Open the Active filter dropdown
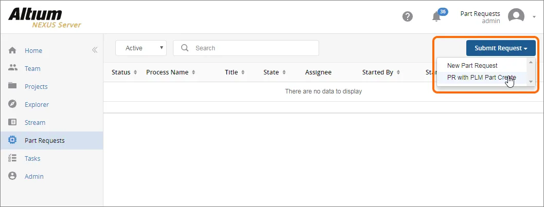Viewport: 544px width, 207px height. (141, 48)
